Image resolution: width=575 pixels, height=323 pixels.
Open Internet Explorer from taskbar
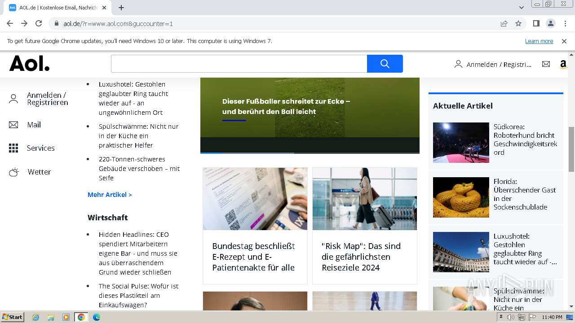(36, 317)
